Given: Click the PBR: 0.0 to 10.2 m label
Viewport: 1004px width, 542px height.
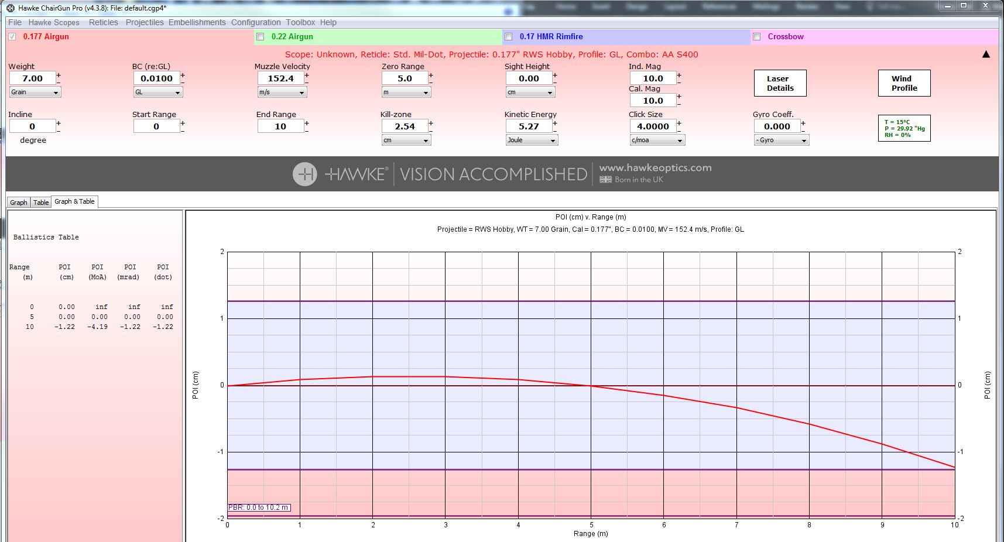Looking at the screenshot, I should click(259, 507).
